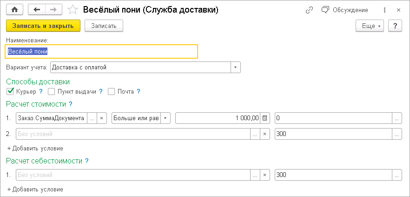Open the Больше или равно comparison dropdown

point(166,118)
